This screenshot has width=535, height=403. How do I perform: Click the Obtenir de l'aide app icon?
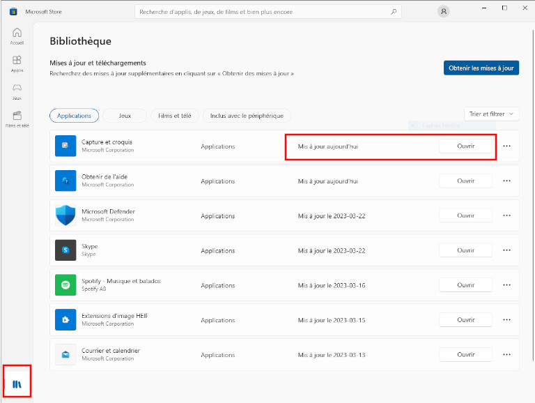click(x=65, y=181)
